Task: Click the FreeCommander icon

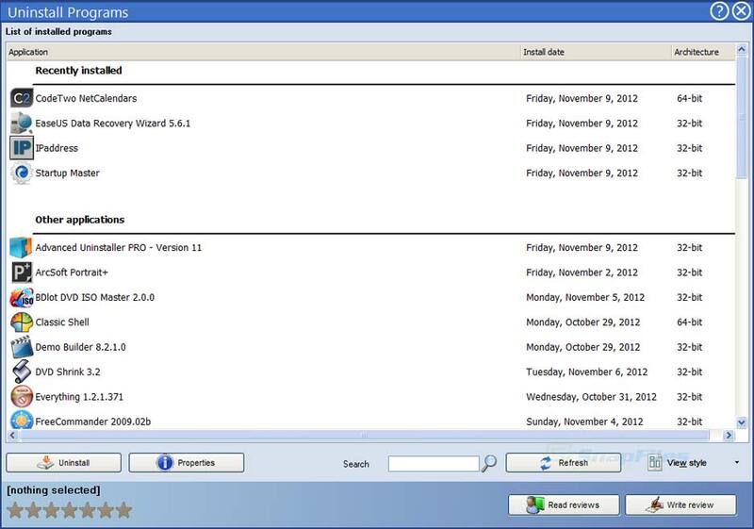Action: (21, 420)
